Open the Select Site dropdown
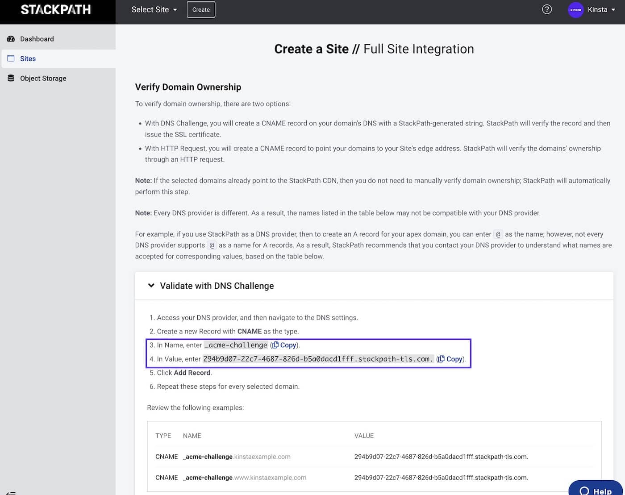 coord(154,10)
